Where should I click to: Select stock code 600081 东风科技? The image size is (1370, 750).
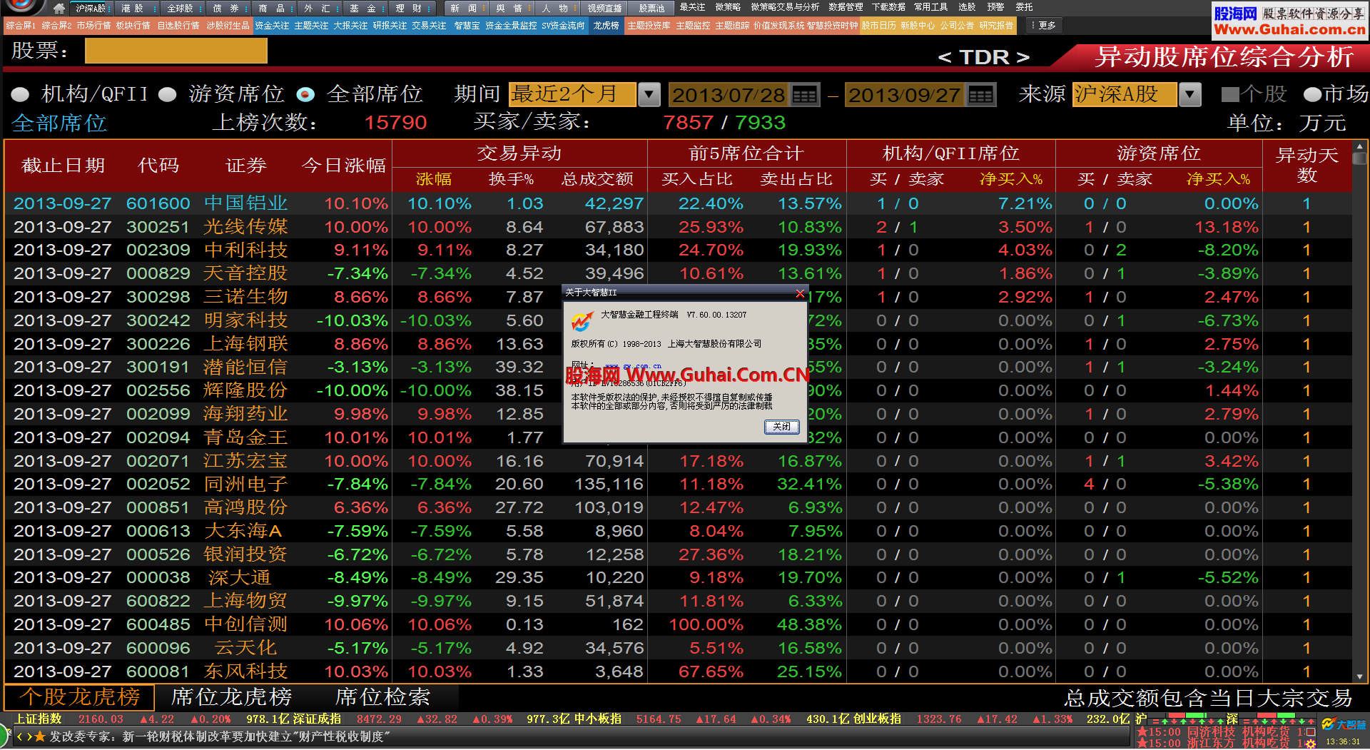click(x=678, y=672)
